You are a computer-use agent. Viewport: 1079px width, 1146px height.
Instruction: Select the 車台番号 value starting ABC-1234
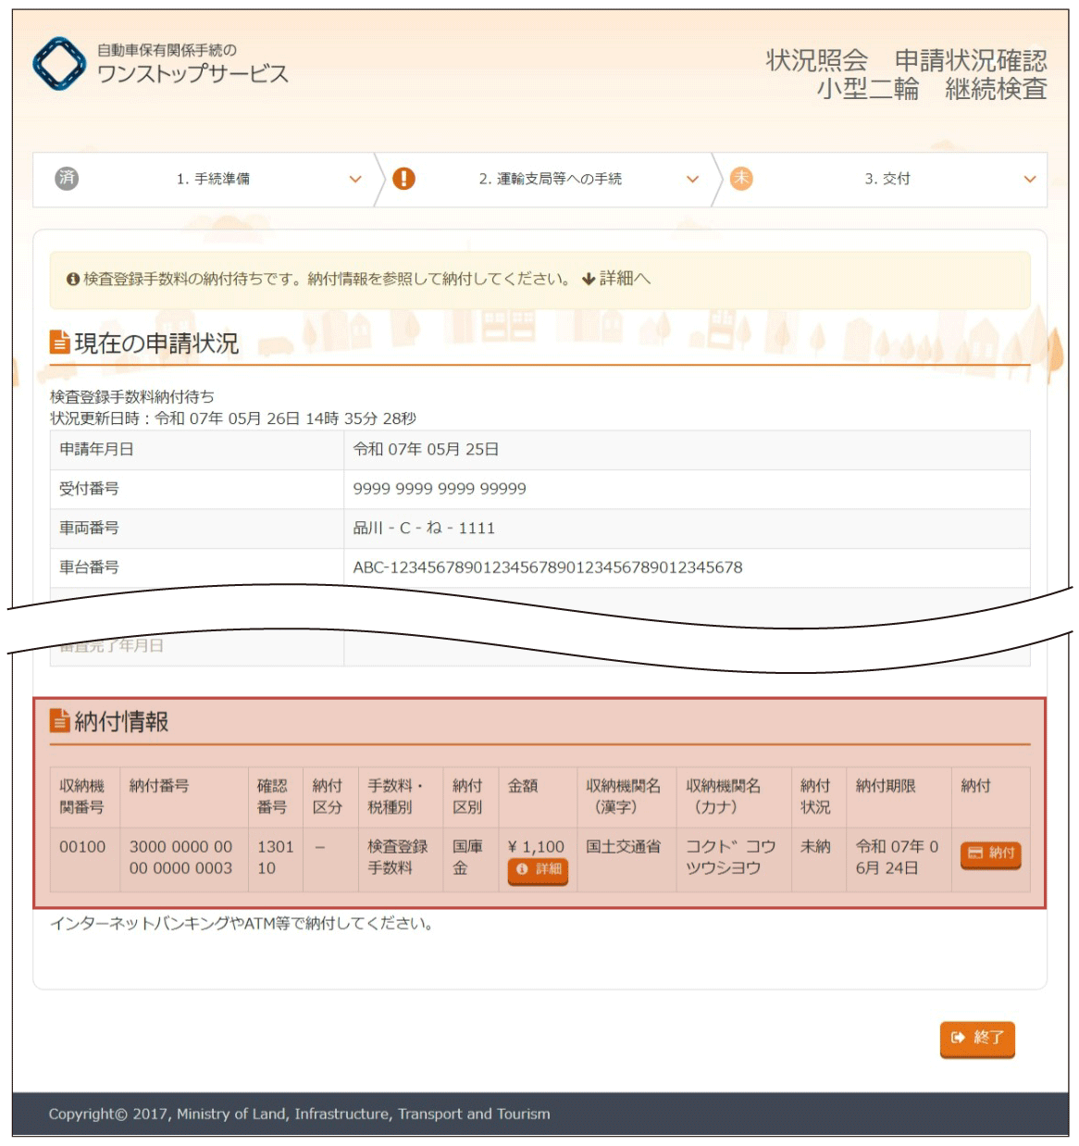point(548,567)
